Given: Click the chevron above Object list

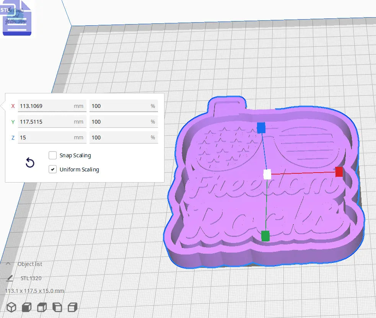Looking at the screenshot, I should [8, 264].
